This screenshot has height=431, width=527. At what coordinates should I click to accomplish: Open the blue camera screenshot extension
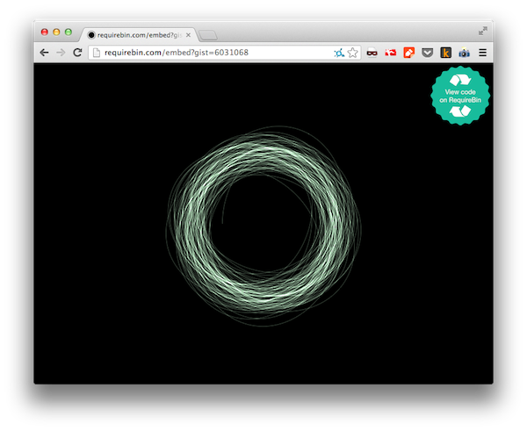(x=464, y=53)
